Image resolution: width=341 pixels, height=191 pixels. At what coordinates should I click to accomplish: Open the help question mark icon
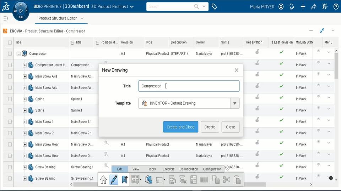336,7
